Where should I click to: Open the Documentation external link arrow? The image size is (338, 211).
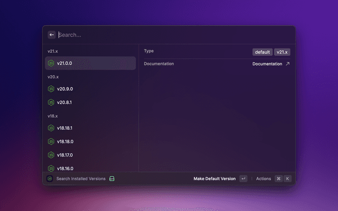click(x=287, y=64)
